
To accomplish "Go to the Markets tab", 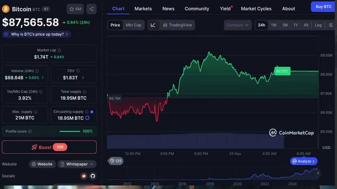I will pyautogui.click(x=143, y=8).
